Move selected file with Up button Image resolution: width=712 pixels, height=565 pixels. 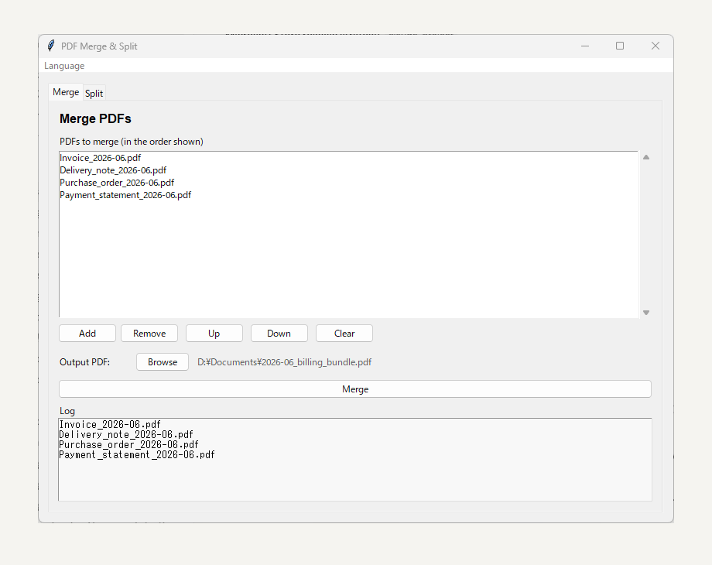coord(214,334)
